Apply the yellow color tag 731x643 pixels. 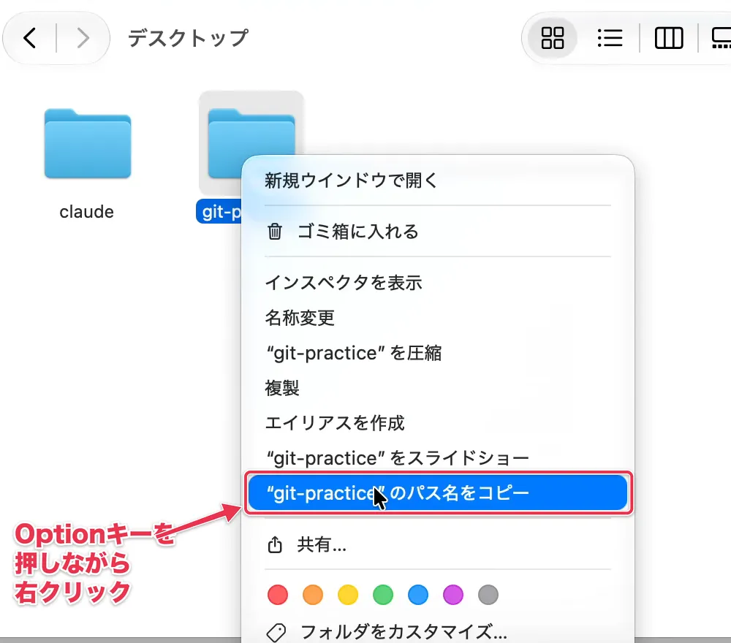348,595
